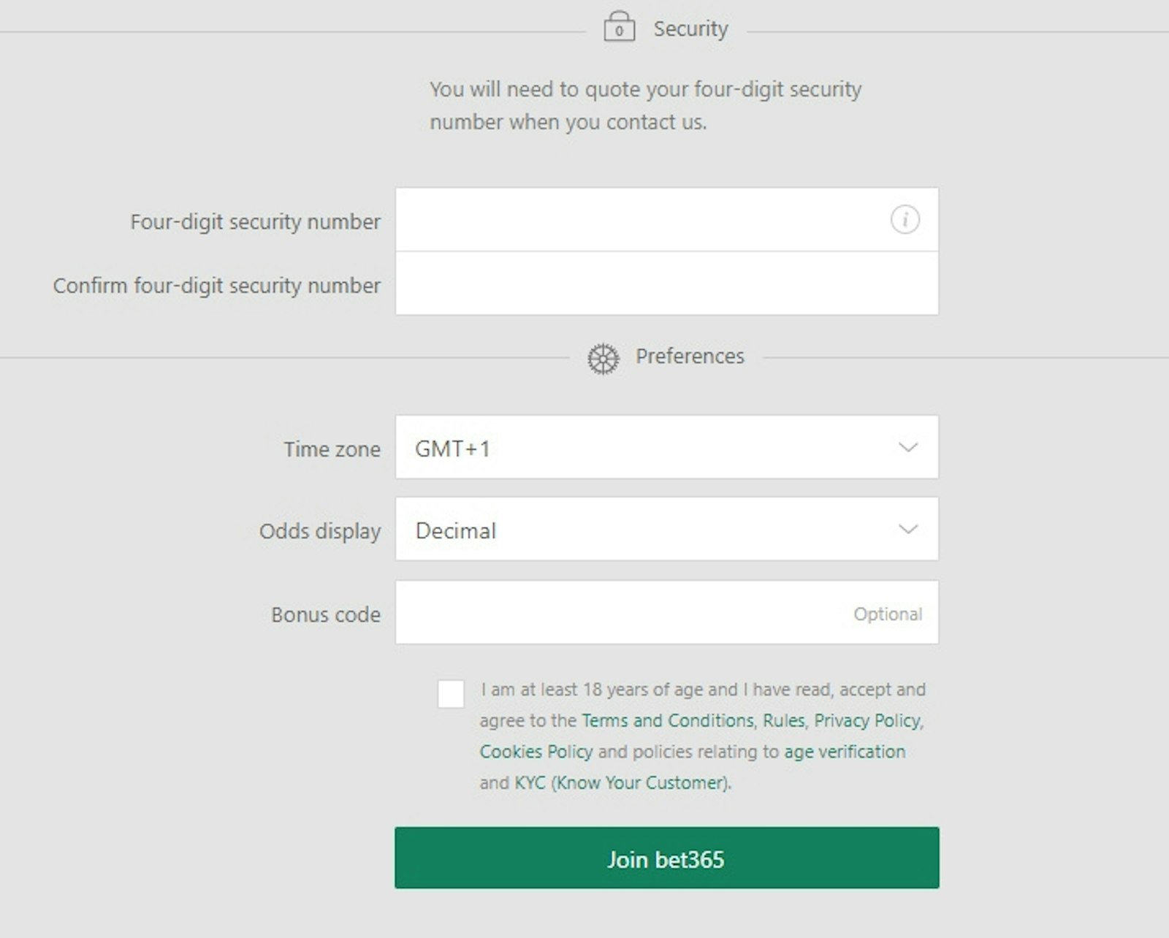Follow the age verification link
1169x938 pixels.
click(x=845, y=752)
